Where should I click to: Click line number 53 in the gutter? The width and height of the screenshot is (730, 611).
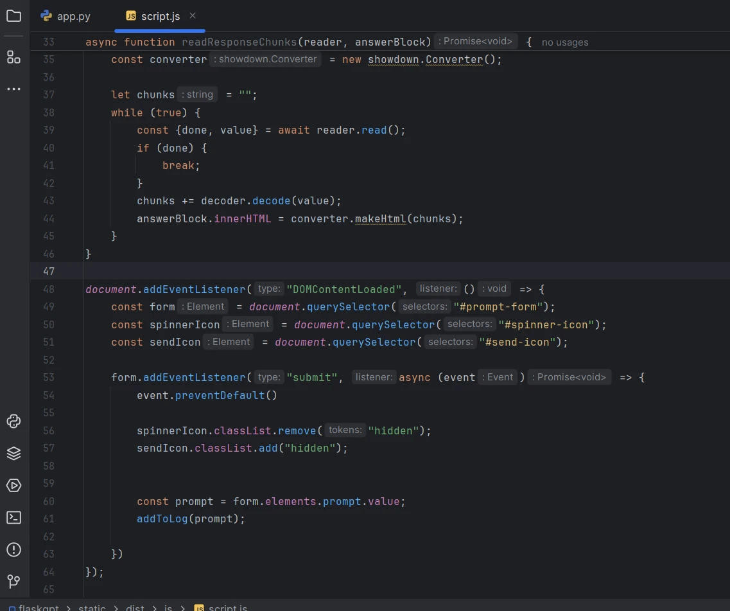pyautogui.click(x=49, y=377)
